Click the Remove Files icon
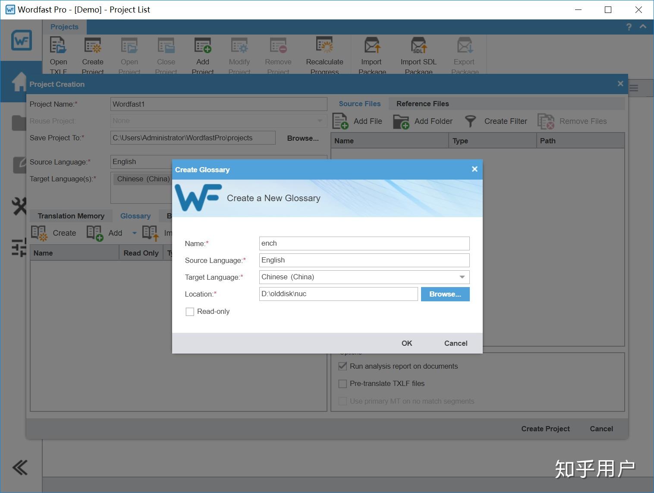This screenshot has height=493, width=654. (546, 121)
